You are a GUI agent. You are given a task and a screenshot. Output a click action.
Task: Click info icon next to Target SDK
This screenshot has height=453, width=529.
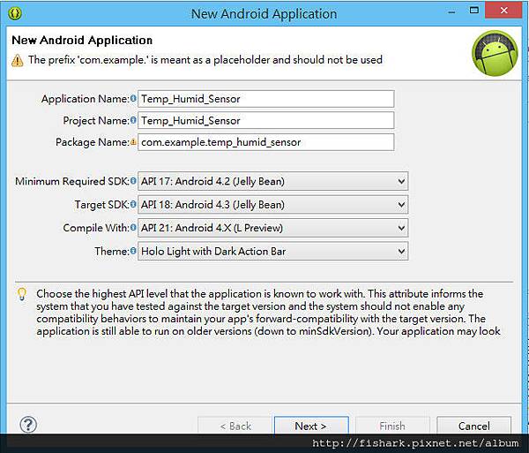coord(133,204)
